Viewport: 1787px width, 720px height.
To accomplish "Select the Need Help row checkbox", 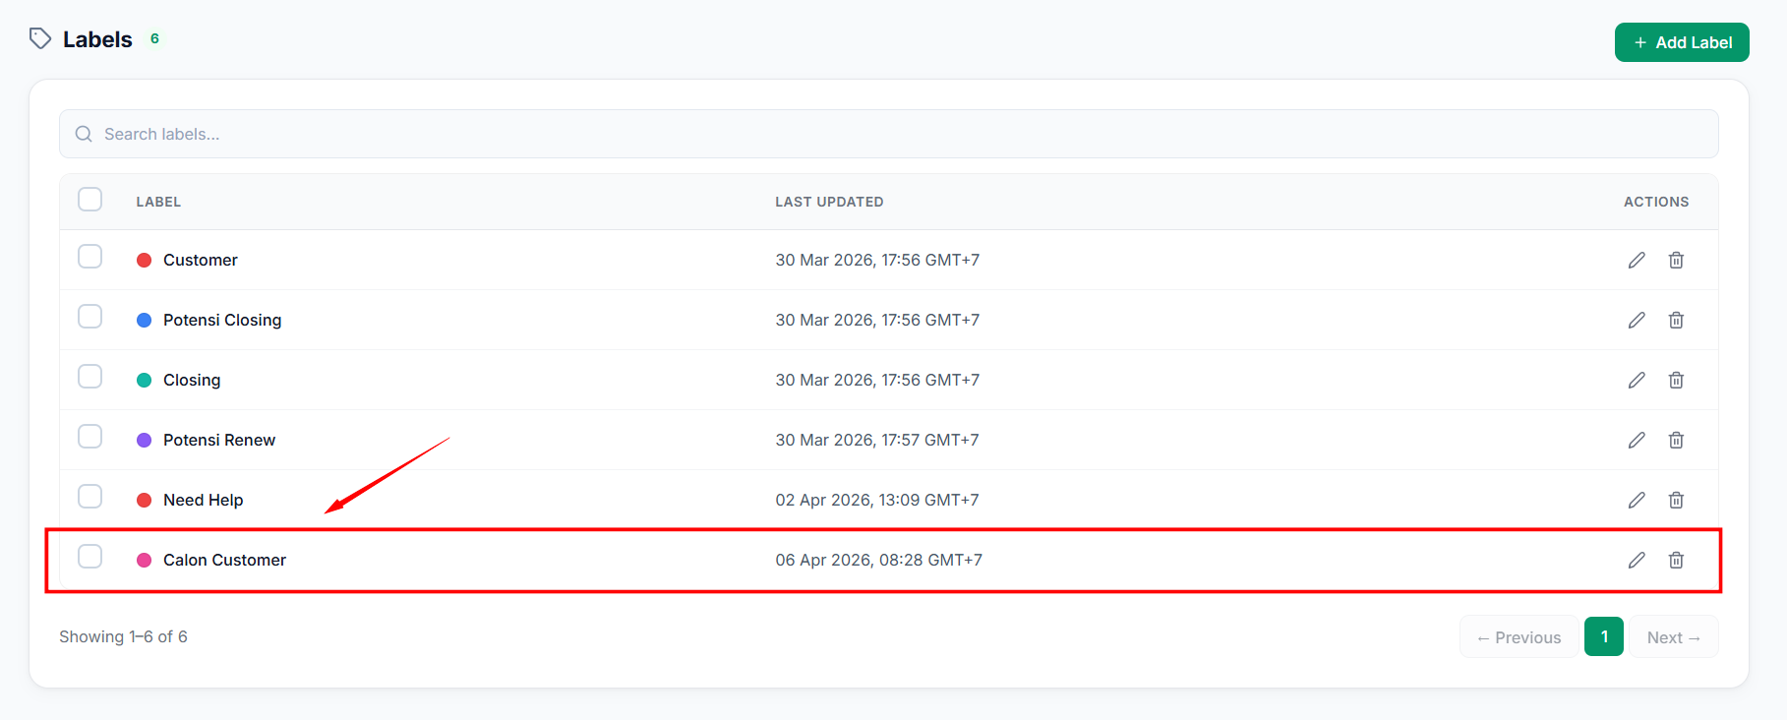I will 90,497.
